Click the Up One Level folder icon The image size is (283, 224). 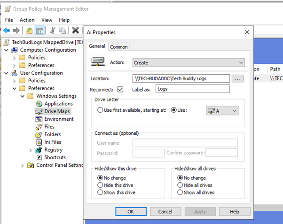(29, 31)
